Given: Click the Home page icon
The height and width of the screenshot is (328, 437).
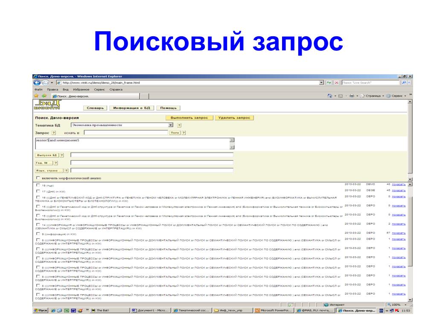Looking at the screenshot, I should pyautogui.click(x=330, y=96).
